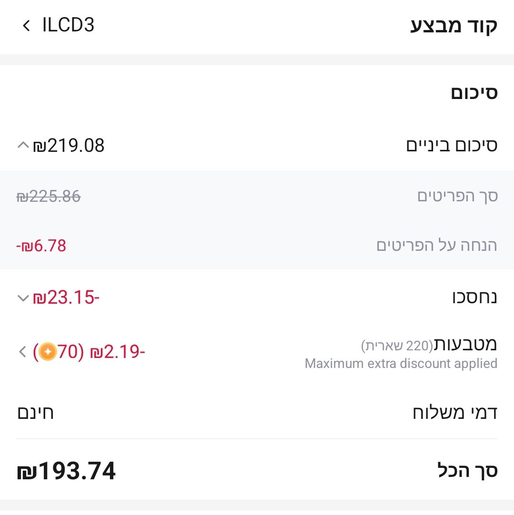Tap the items discount -₪6.78
The width and height of the screenshot is (514, 515).
pos(41,246)
